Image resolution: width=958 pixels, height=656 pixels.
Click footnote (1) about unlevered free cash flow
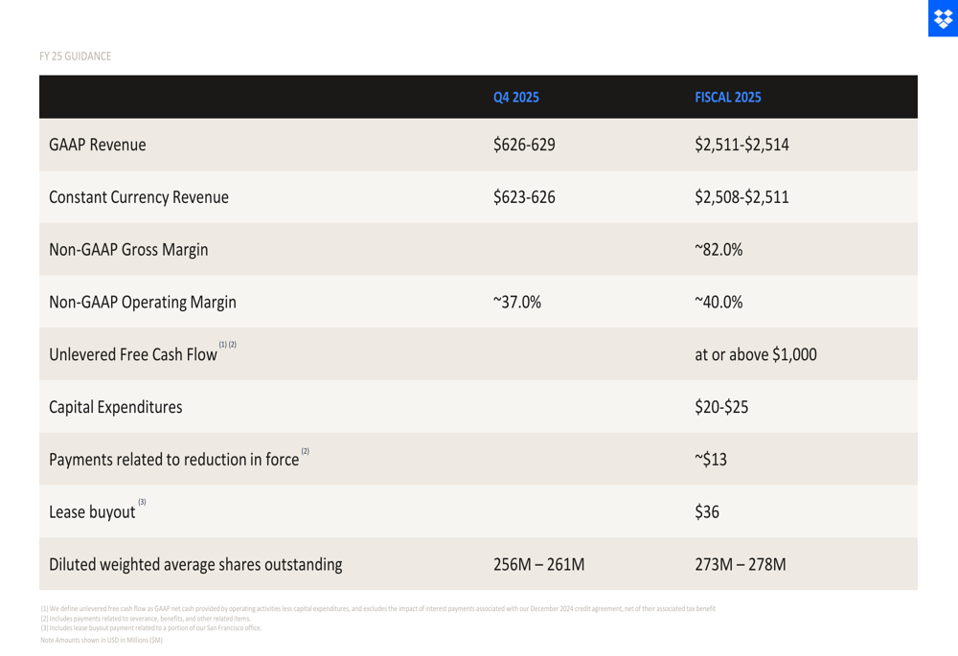point(377,608)
